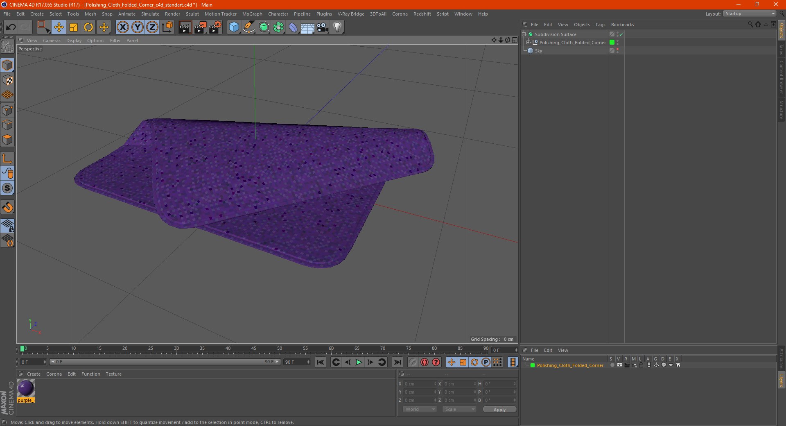Toggle Subdivision Surface enable checkmark

coord(621,34)
